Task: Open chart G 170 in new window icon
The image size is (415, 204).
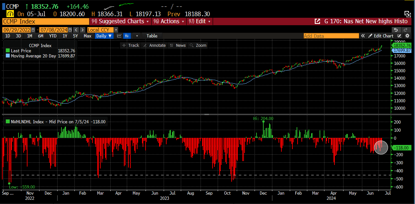Action: pos(317,21)
